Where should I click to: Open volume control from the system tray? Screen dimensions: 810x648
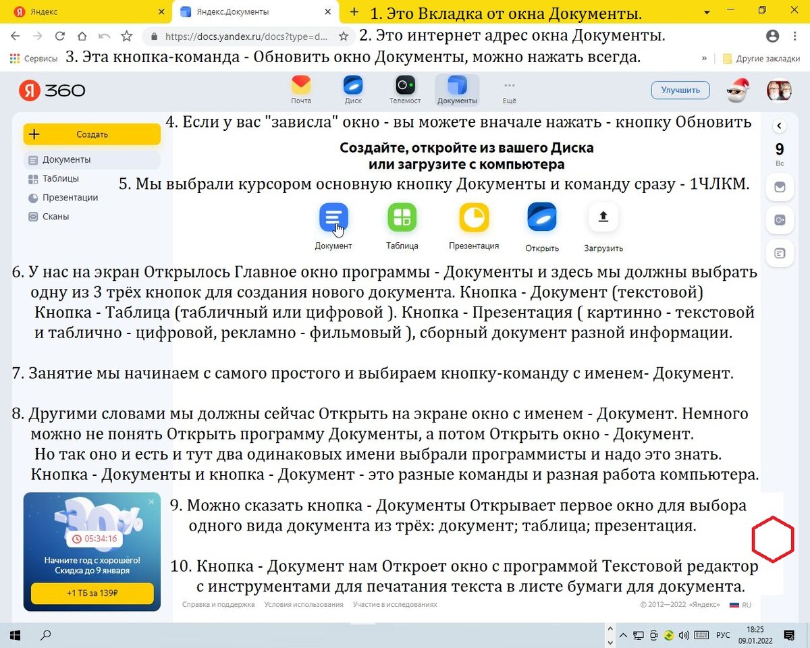pyautogui.click(x=682, y=634)
